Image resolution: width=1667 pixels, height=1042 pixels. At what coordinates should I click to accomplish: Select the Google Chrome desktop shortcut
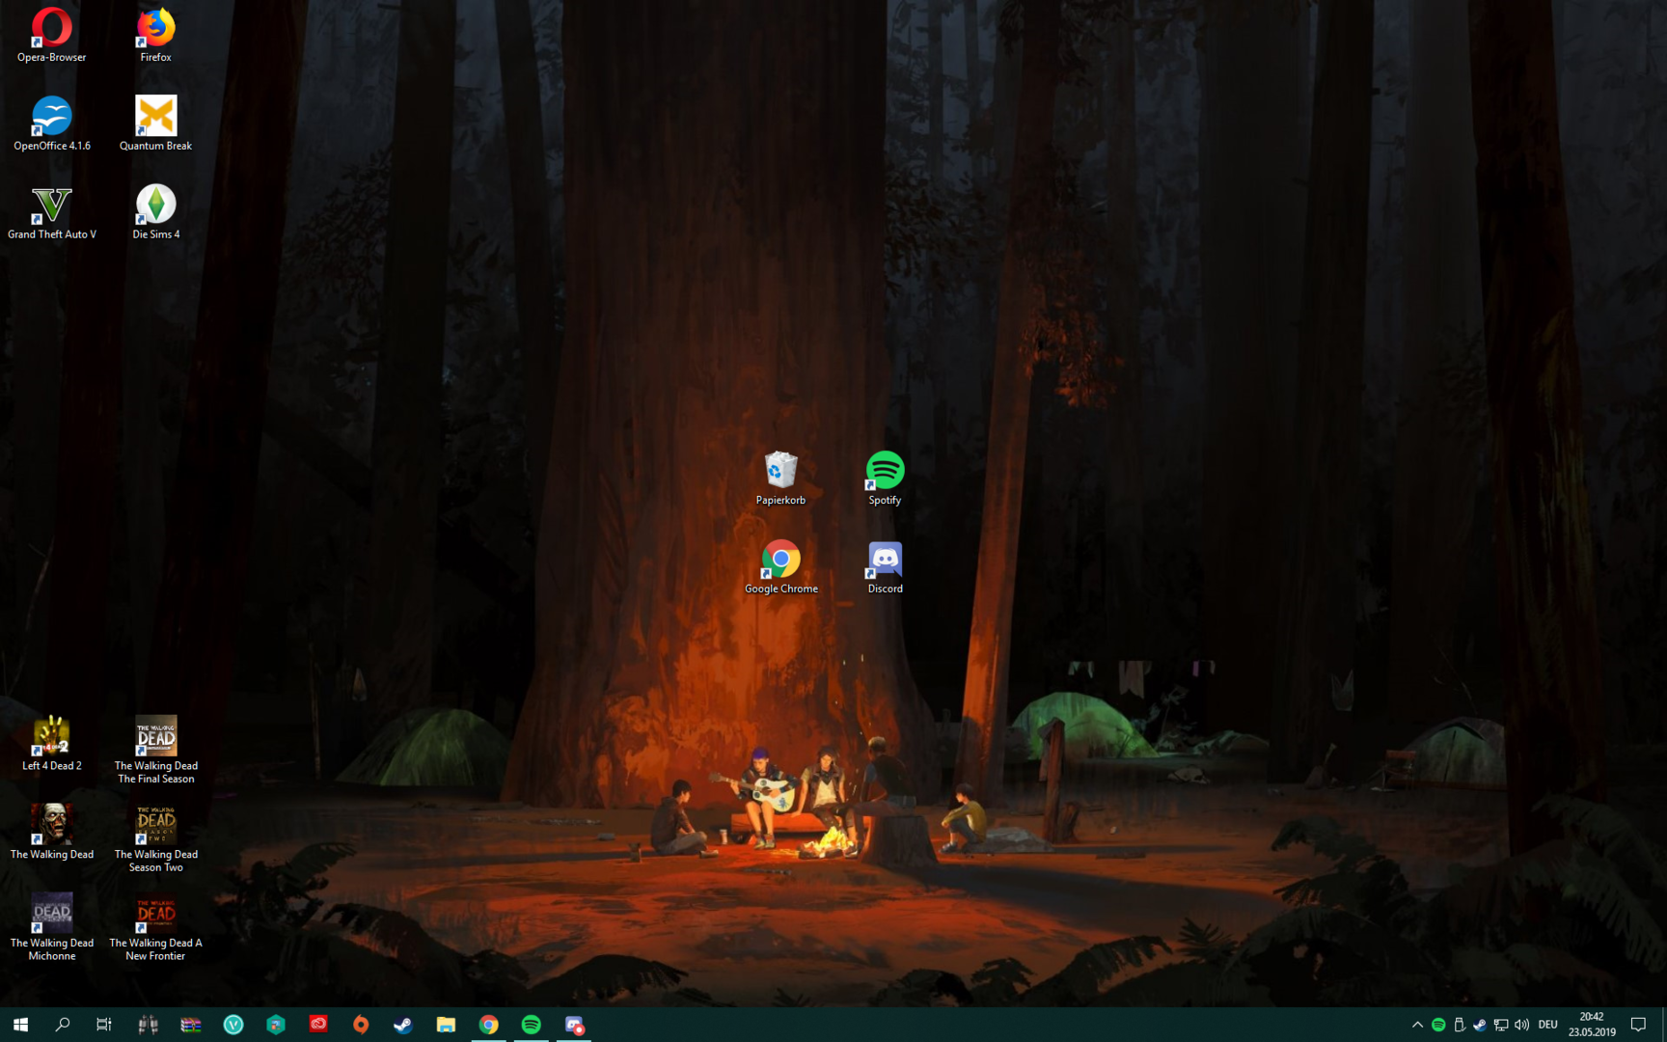(x=780, y=566)
